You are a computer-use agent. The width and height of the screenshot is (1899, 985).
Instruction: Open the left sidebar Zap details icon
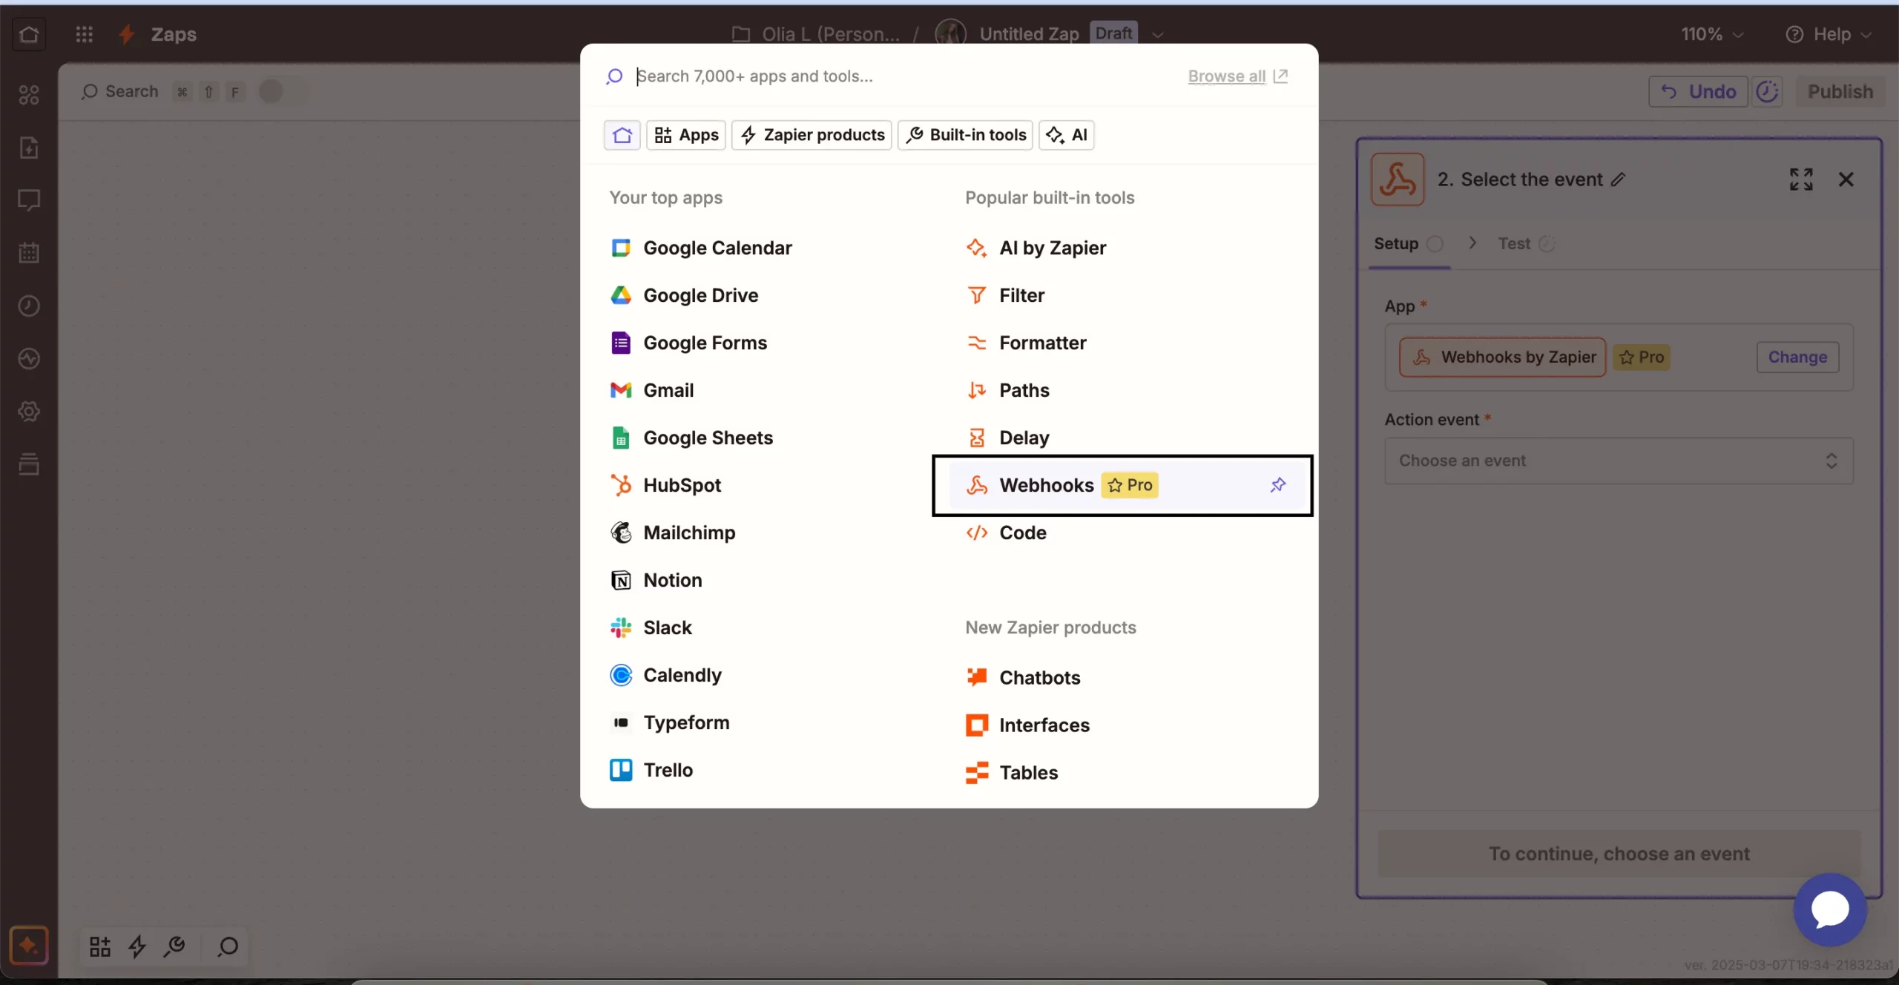pyautogui.click(x=29, y=148)
